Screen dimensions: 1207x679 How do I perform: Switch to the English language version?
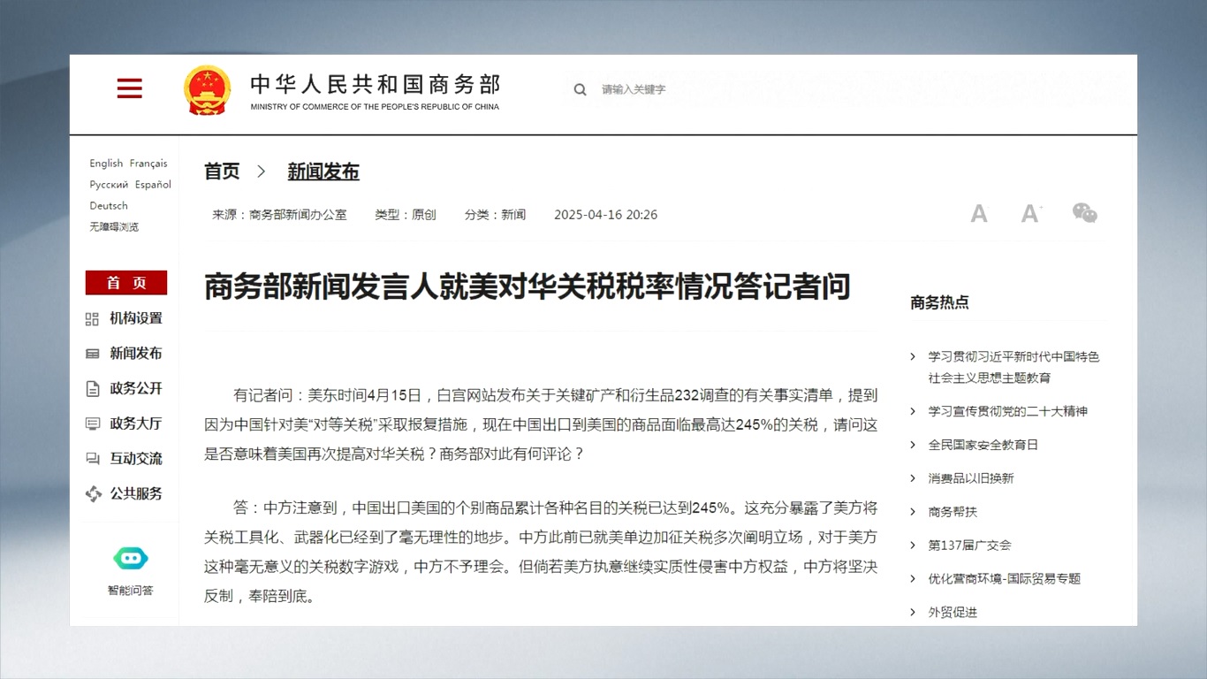106,164
